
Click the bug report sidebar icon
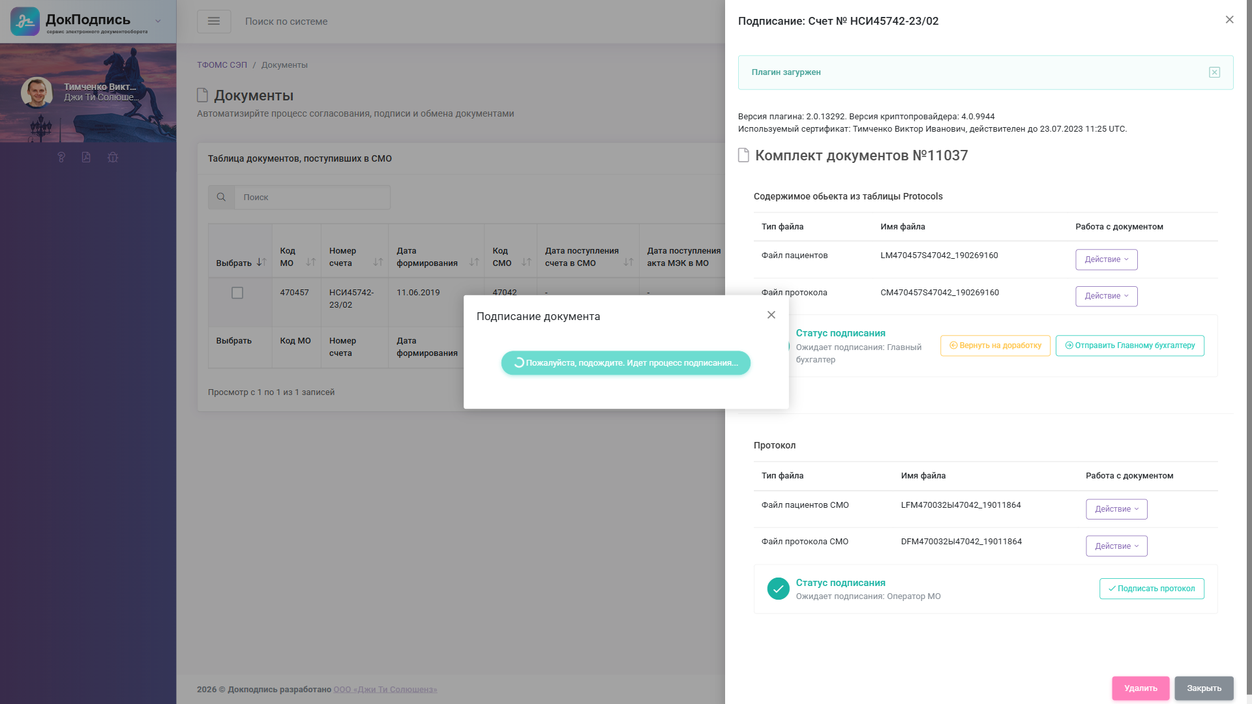tap(113, 157)
